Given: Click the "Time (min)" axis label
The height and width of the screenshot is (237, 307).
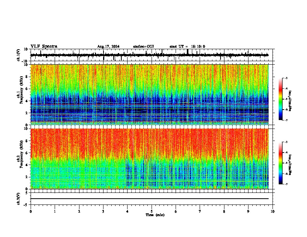Looking at the screenshot, I should (155, 215).
